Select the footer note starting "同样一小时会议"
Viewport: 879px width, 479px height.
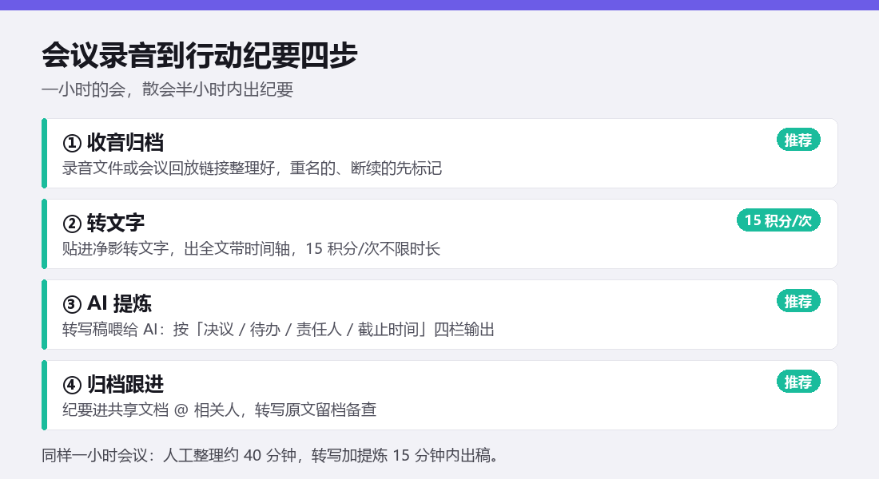270,456
